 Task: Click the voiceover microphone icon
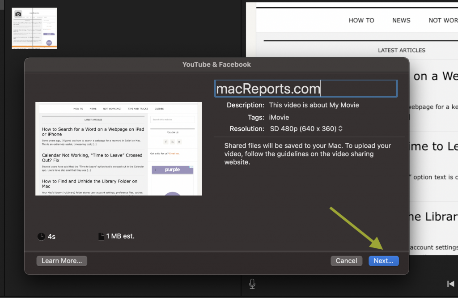252,284
